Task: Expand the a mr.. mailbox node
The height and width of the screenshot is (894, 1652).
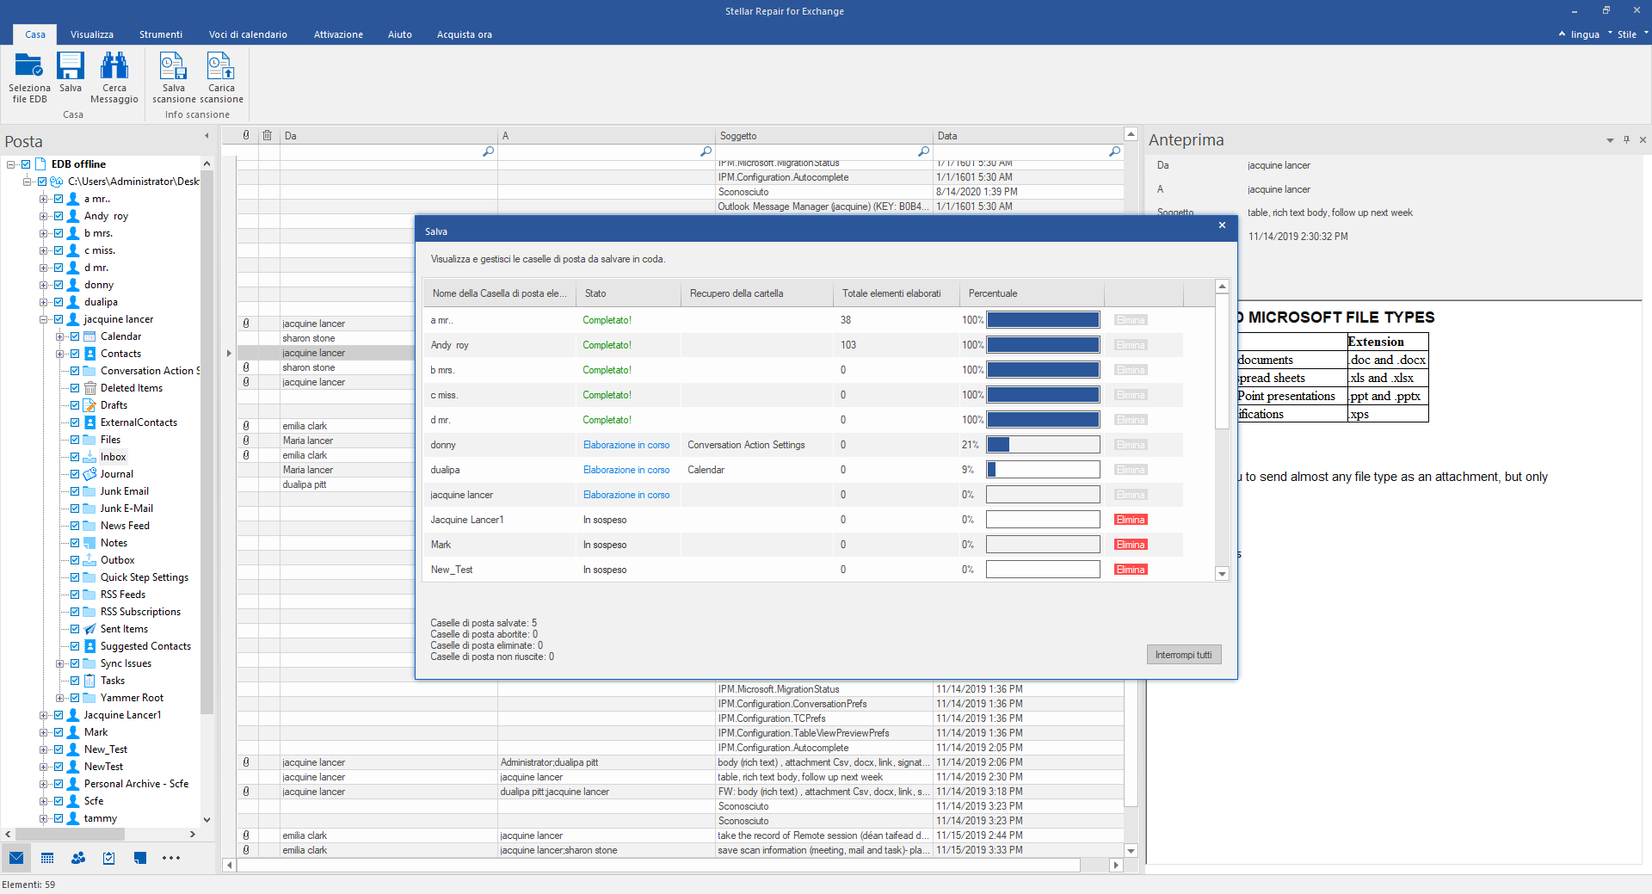Action: 43,199
